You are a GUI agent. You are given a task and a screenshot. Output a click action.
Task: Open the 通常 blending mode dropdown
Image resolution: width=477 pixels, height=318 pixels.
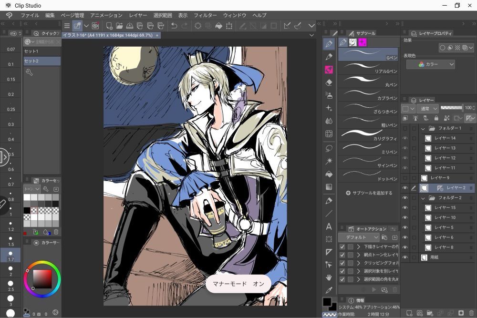click(428, 109)
